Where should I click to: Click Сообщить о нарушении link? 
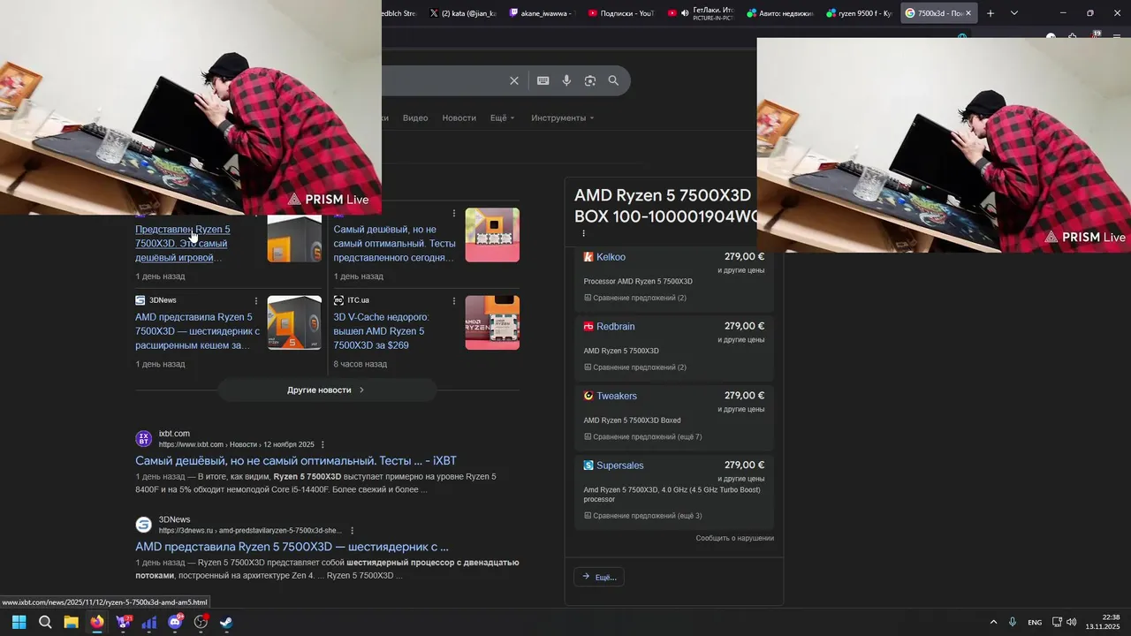tap(734, 538)
